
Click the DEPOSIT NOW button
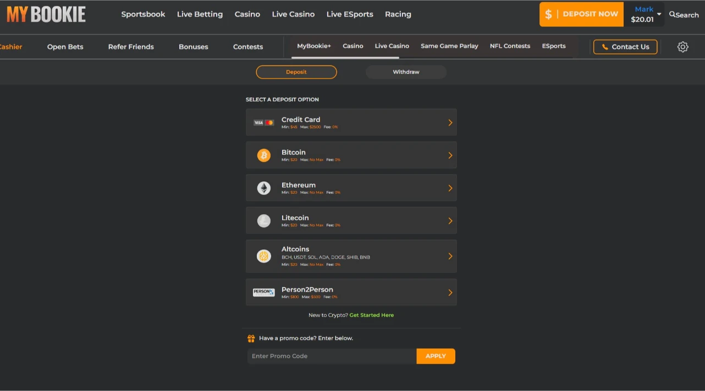click(582, 14)
